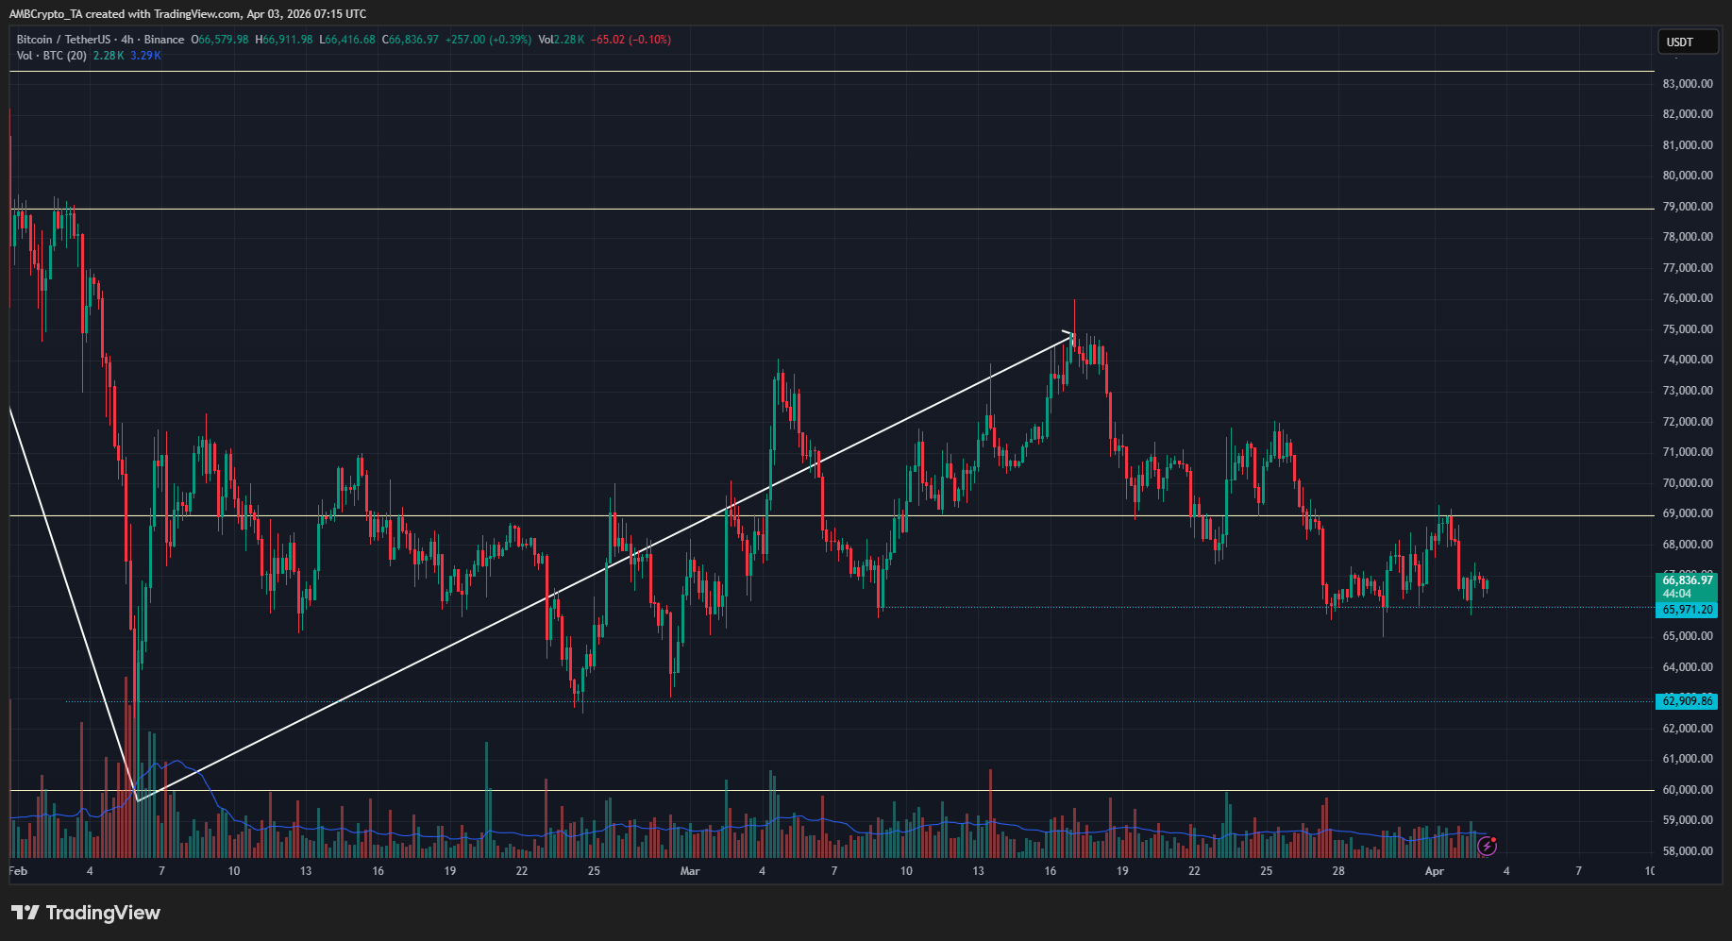This screenshot has height=941, width=1732.
Task: Click the cyan 62,909.86 price label
Action: (x=1688, y=701)
